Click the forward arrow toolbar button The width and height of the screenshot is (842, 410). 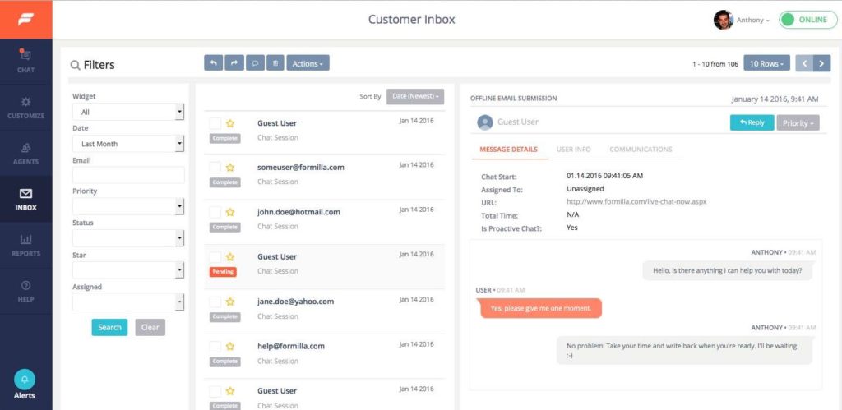(234, 62)
